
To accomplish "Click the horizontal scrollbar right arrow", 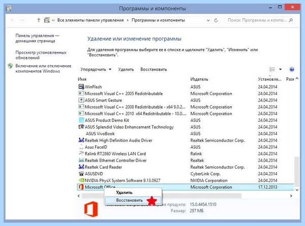I will [x=291, y=196].
